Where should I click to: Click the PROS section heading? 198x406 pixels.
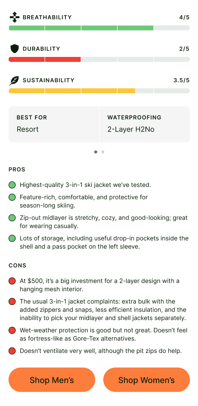pyautogui.click(x=17, y=170)
